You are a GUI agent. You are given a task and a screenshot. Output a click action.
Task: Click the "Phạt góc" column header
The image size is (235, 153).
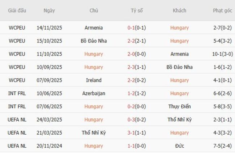click(222, 10)
